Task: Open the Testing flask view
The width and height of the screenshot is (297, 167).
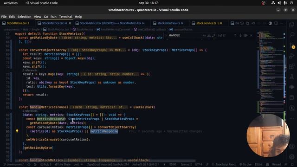Action: pyautogui.click(x=292, y=77)
